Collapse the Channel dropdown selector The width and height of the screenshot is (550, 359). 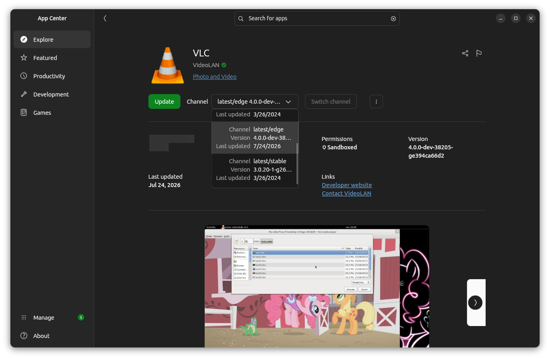(x=255, y=102)
